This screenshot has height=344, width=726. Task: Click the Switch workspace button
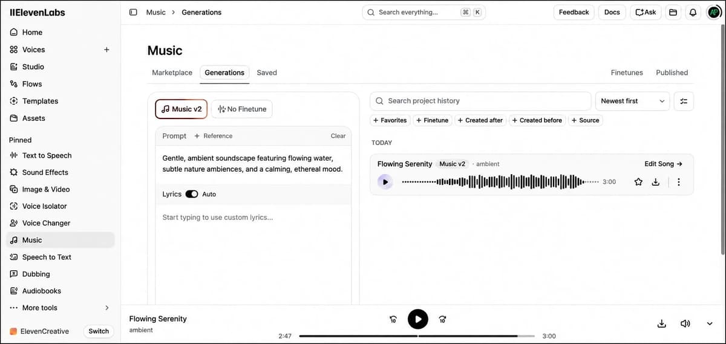(99, 331)
